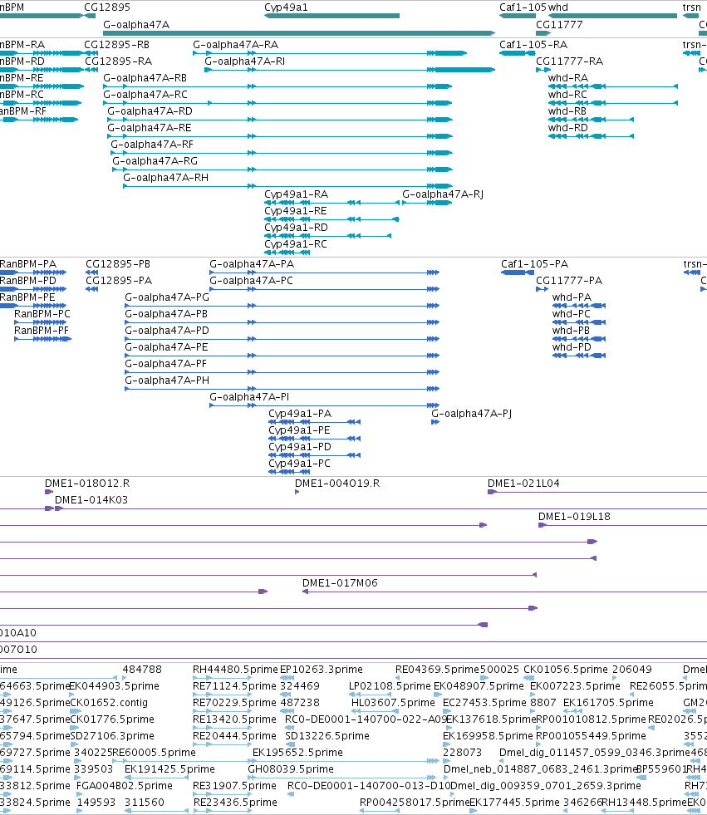Click transcript Cyp49a1-RC
The width and height of the screenshot is (707, 815).
click(x=296, y=244)
